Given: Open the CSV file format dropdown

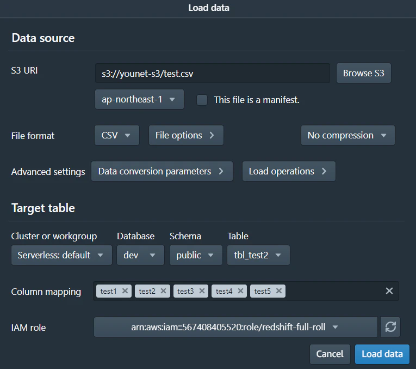Looking at the screenshot, I should pos(117,135).
